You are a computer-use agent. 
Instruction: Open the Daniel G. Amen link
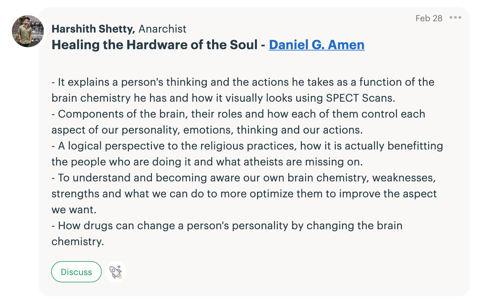pos(316,45)
